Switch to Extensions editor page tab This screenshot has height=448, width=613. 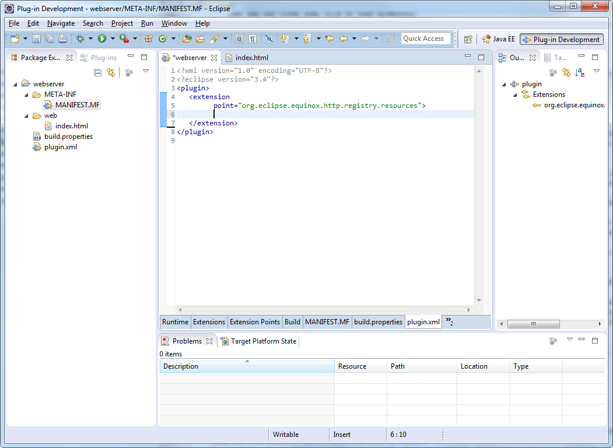click(209, 322)
